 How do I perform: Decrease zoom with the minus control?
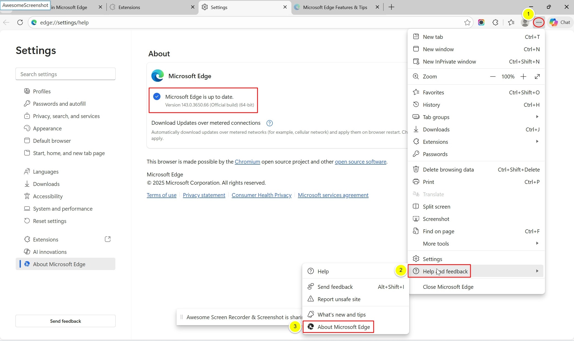click(493, 76)
